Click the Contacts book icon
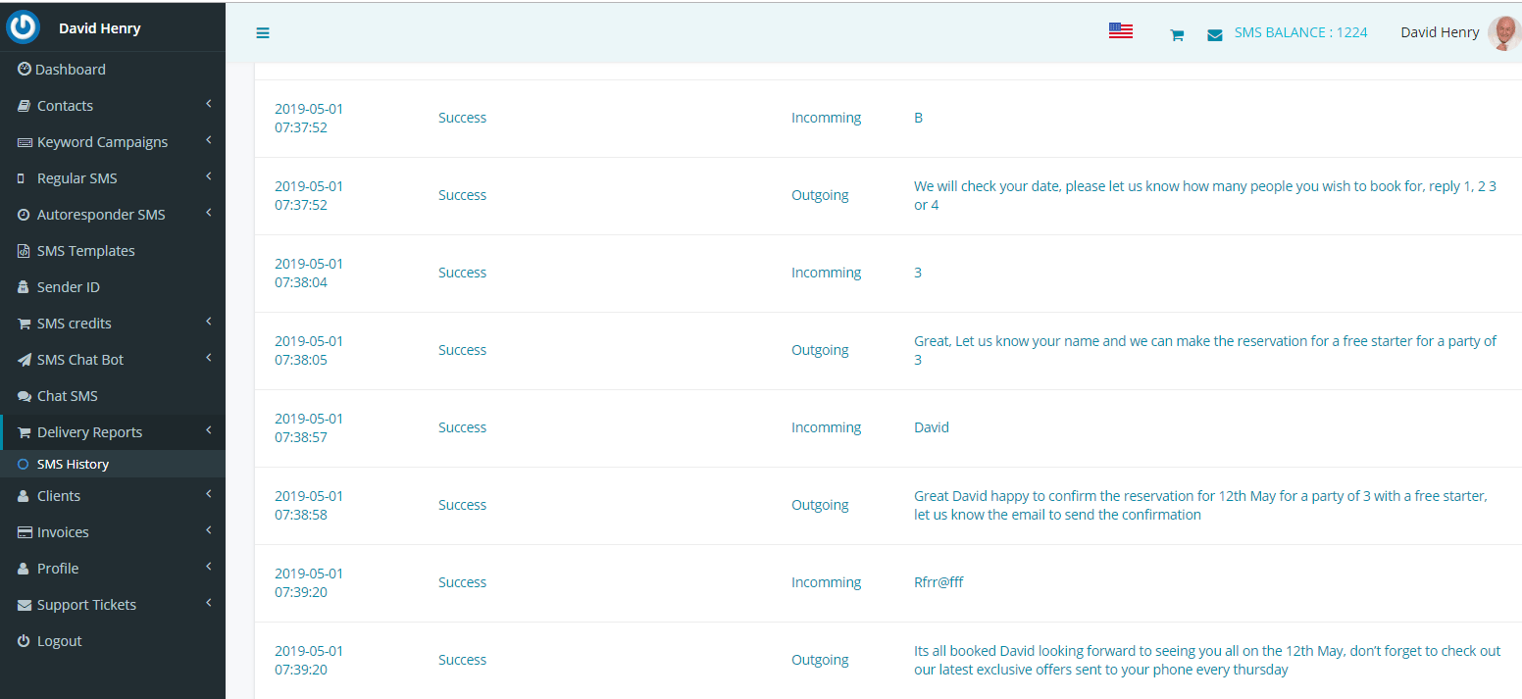Screen dimensions: 1522x699 pos(25,106)
